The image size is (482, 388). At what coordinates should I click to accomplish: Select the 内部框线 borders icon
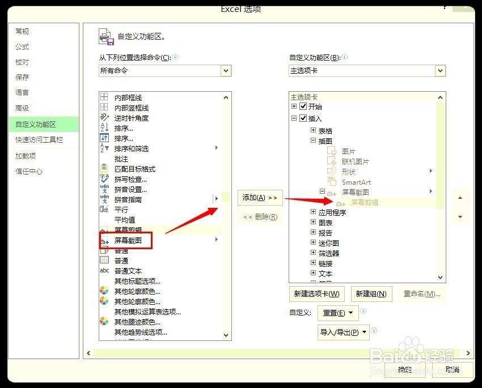point(104,97)
